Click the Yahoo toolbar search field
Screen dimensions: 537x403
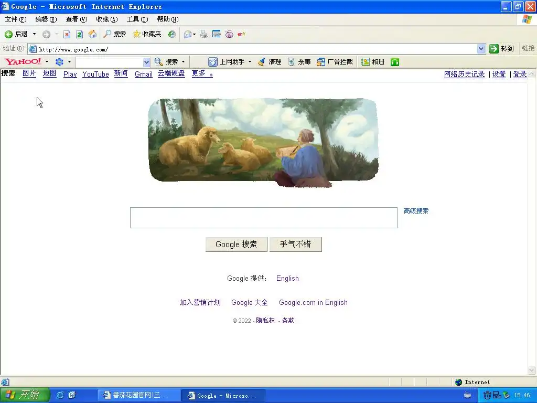coord(109,62)
